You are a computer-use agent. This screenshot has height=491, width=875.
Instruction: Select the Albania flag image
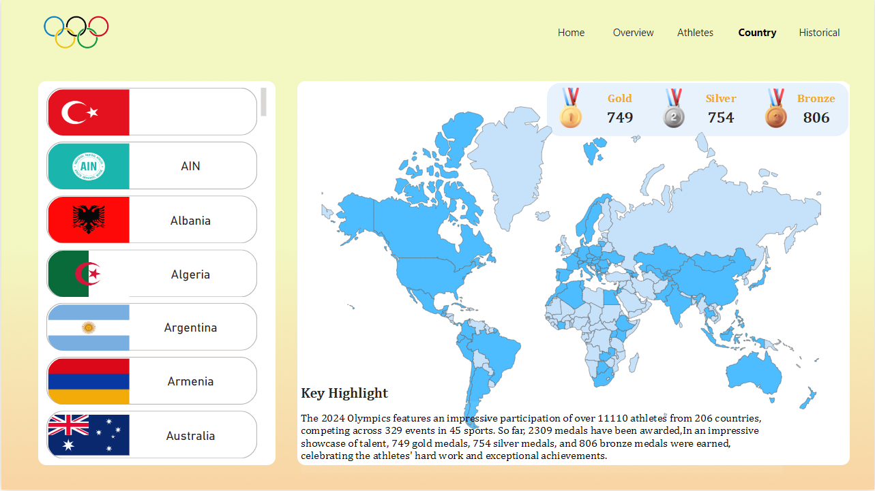[x=89, y=220]
